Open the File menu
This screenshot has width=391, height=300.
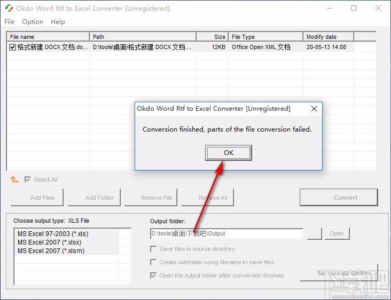[x=9, y=22]
